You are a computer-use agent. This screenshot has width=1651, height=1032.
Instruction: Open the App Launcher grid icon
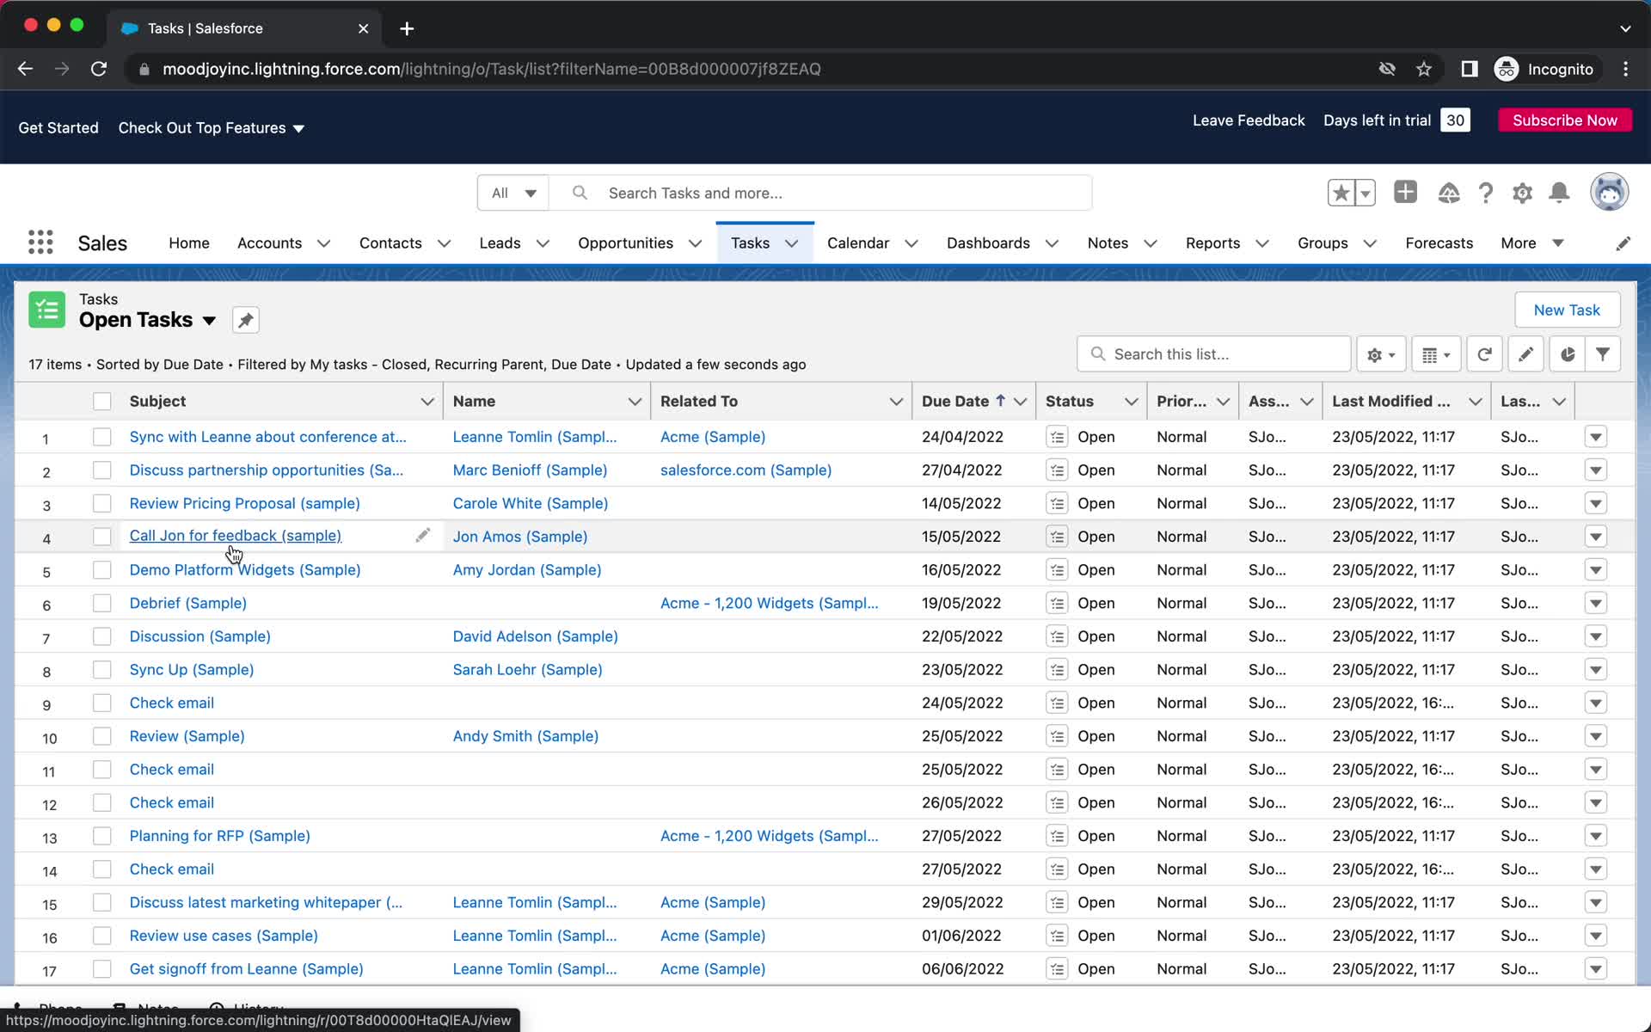40,243
